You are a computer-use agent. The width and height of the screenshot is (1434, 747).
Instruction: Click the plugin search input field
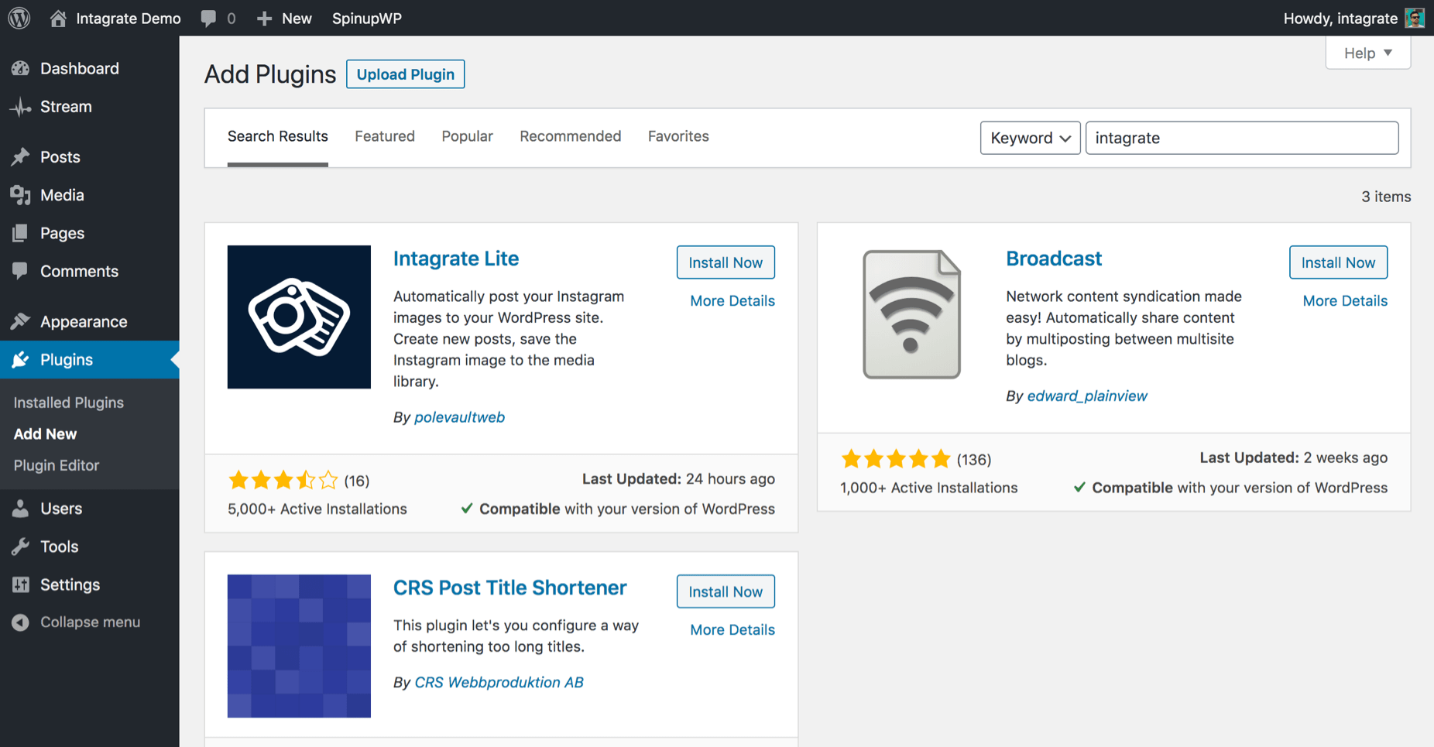(1242, 138)
